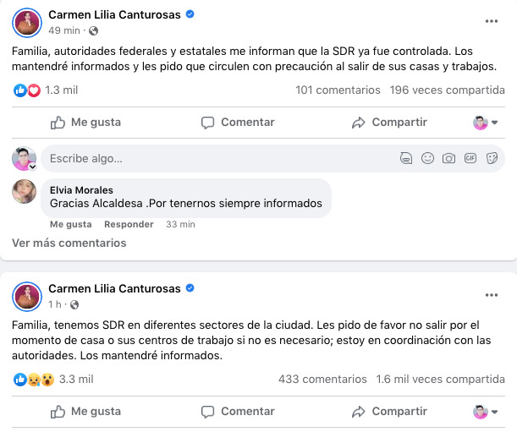Screen dimensions: 517x432
Task: Insert an emoji in the comment box
Action: click(x=428, y=158)
